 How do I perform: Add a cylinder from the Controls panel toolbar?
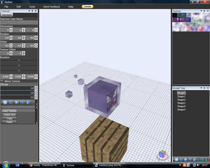28,102
